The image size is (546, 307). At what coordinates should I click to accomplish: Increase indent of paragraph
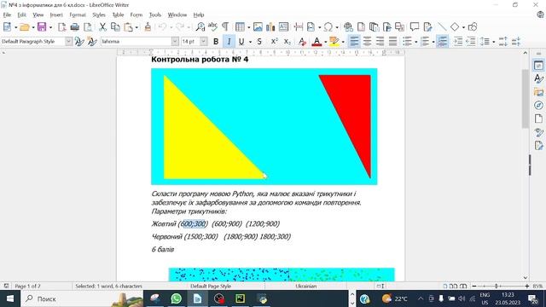(x=458, y=42)
